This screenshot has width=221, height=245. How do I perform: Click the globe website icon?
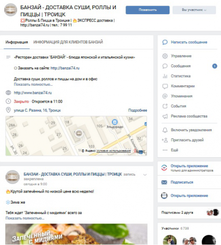click(8, 92)
